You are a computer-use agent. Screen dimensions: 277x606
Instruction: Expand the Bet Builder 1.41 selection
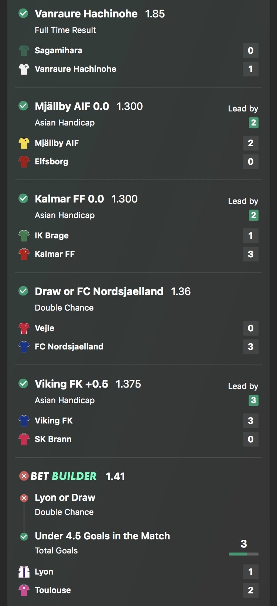point(64,476)
